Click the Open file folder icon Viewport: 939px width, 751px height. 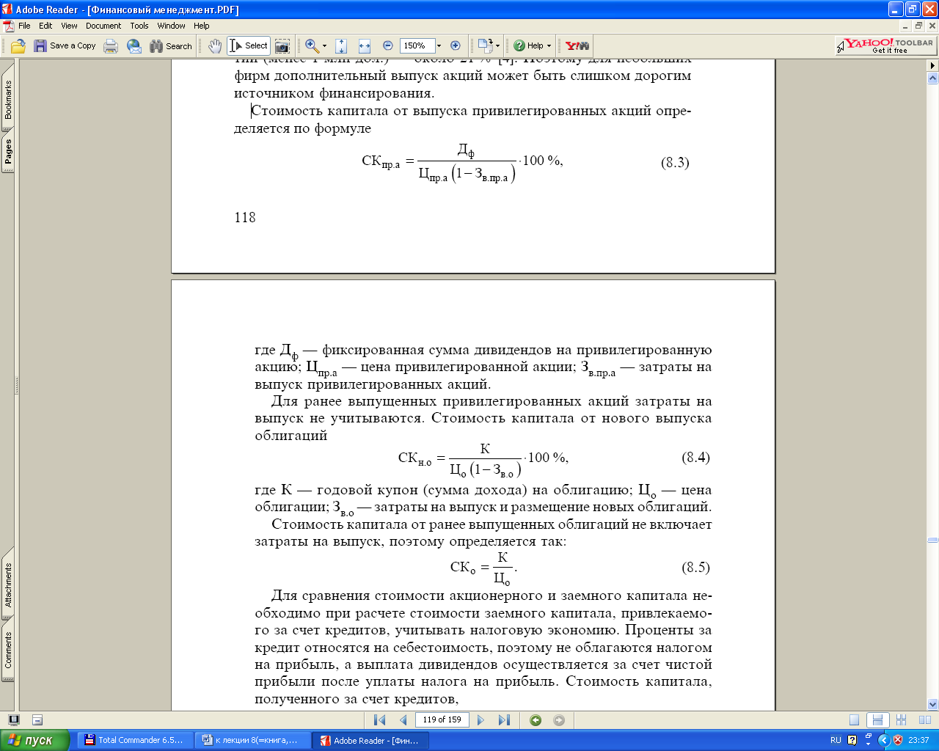pos(18,45)
